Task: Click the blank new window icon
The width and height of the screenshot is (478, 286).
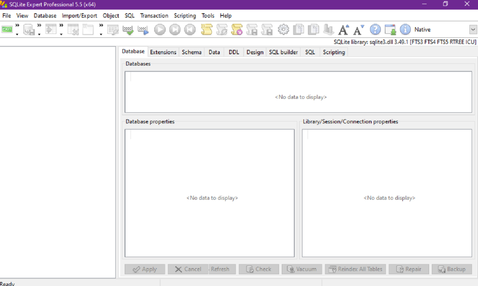Action: pyautogui.click(x=88, y=29)
